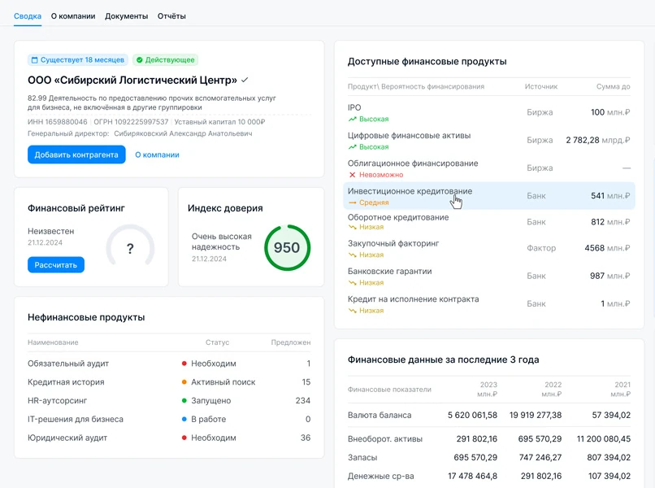655x488 pixels.
Task: Click the question mark financial rating gauge
Action: 130,248
